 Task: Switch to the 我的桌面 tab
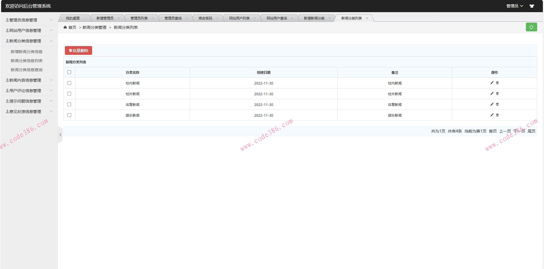[x=73, y=18]
